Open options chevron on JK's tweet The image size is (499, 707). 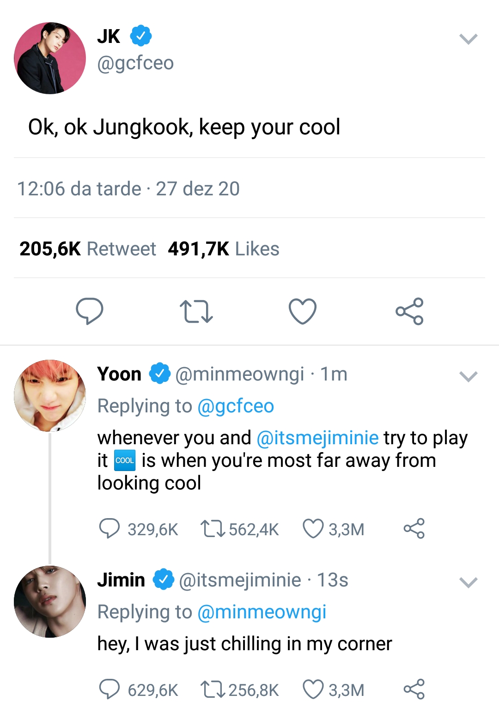[468, 39]
